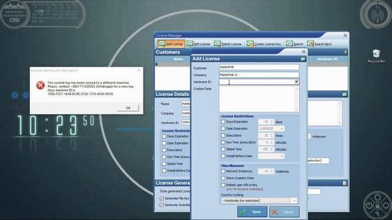Tick Executions checkbox in Add License dialog
The width and height of the screenshot is (392, 220).
tap(223, 136)
